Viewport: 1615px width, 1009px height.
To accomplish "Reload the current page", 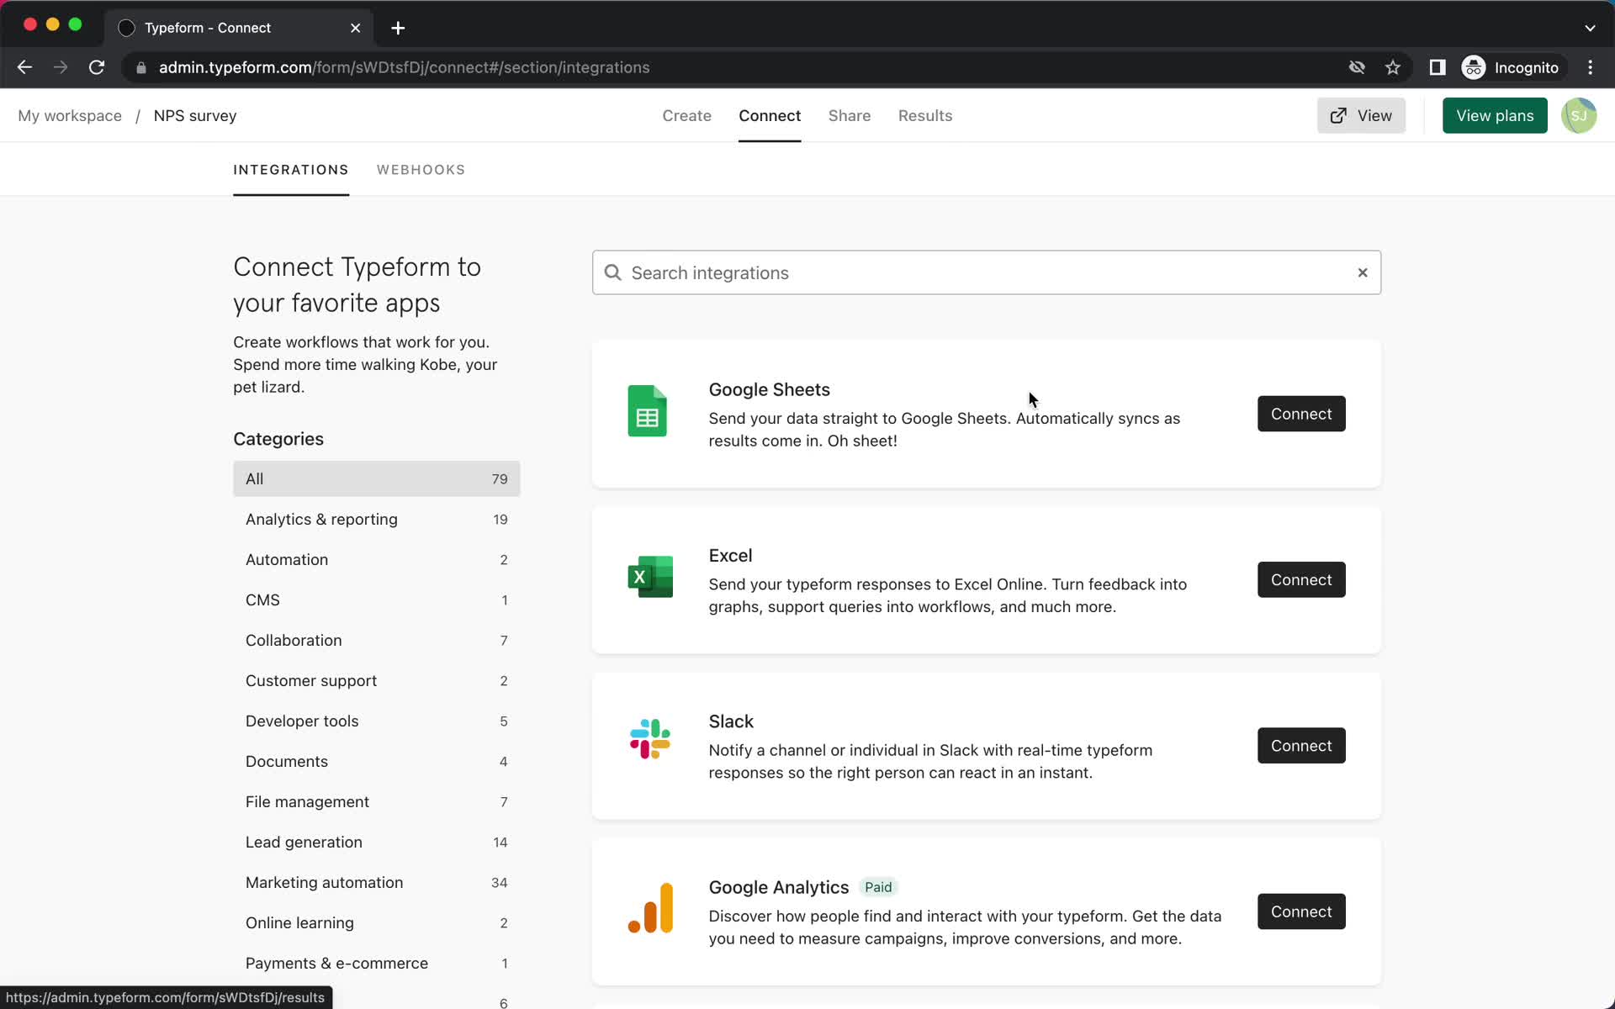I will [97, 67].
